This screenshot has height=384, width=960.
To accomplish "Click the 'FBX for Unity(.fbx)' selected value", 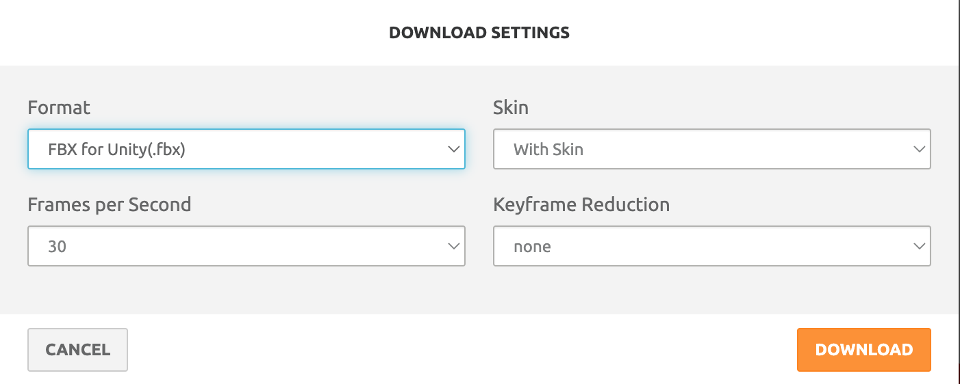I will [x=117, y=150].
